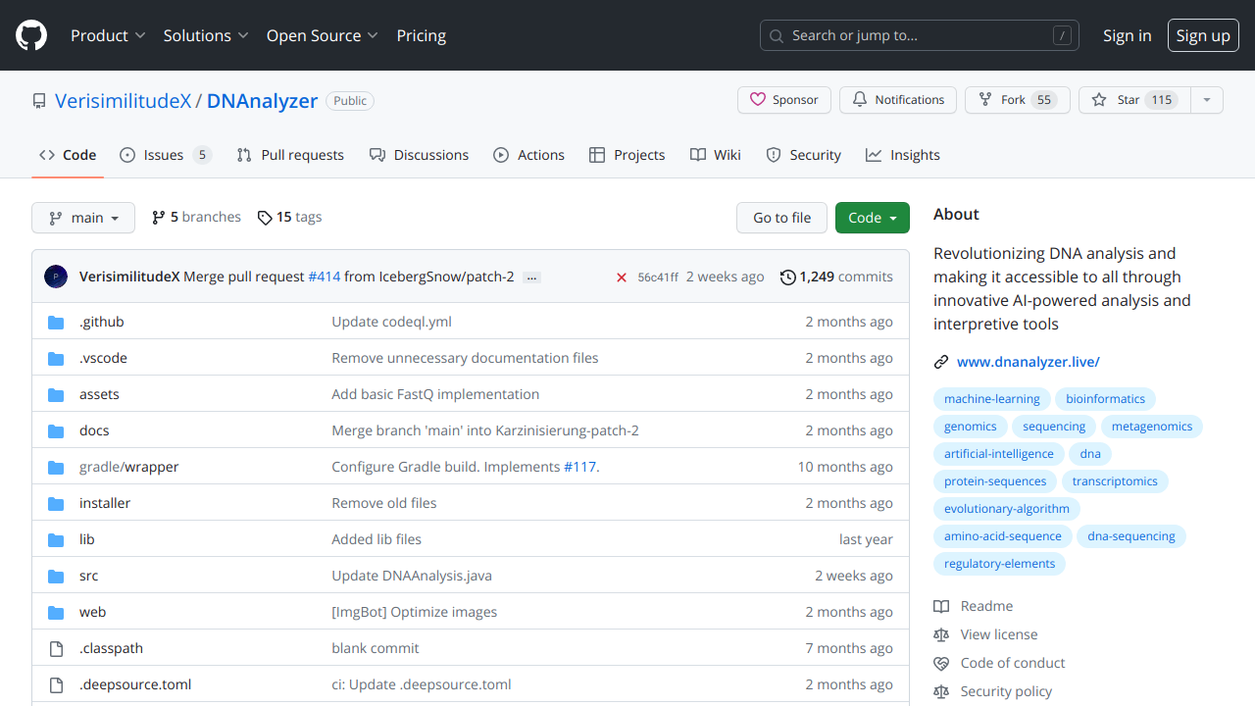Click the Sponsor button
The height and width of the screenshot is (706, 1255).
pyautogui.click(x=784, y=100)
